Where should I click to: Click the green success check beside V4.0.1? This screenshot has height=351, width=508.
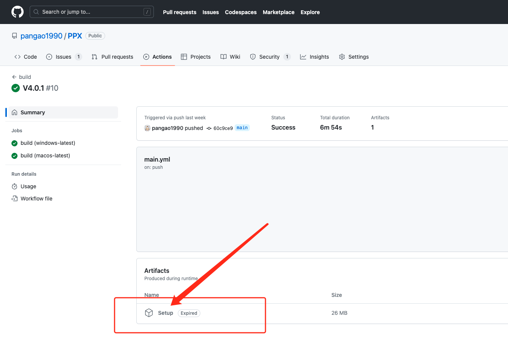pyautogui.click(x=16, y=88)
